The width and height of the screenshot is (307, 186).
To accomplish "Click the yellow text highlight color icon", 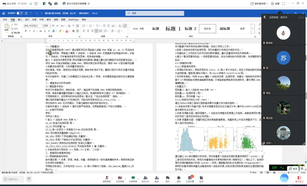I will [60, 31].
